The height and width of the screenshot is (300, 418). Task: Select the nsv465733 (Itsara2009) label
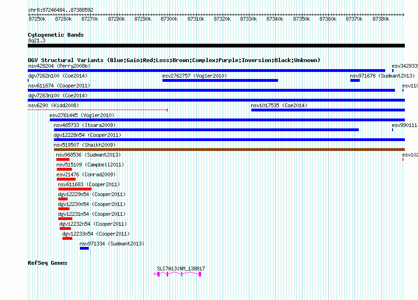coord(85,125)
